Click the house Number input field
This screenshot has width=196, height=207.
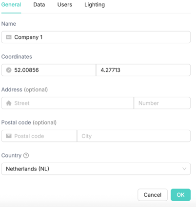[162, 103]
